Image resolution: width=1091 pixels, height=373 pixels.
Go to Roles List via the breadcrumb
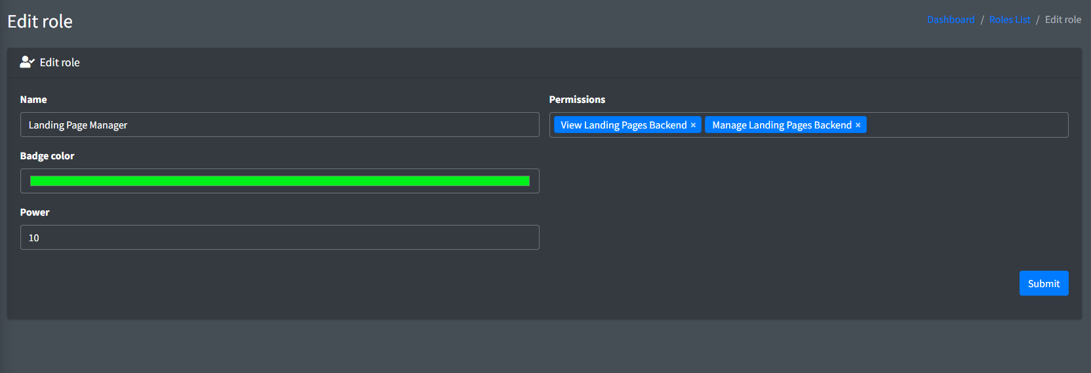pyautogui.click(x=1009, y=20)
